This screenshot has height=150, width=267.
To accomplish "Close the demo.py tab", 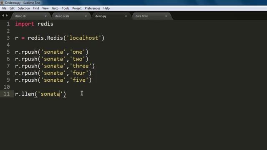I will pyautogui.click(x=126, y=16).
